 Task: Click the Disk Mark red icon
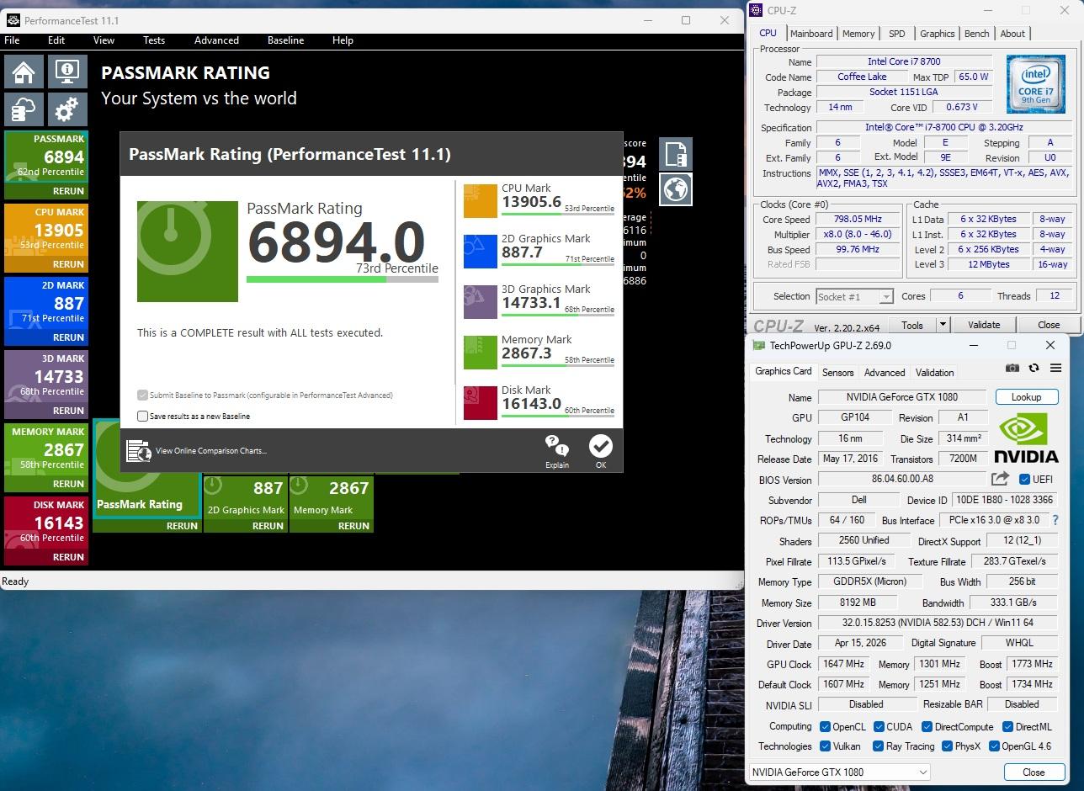(x=481, y=403)
